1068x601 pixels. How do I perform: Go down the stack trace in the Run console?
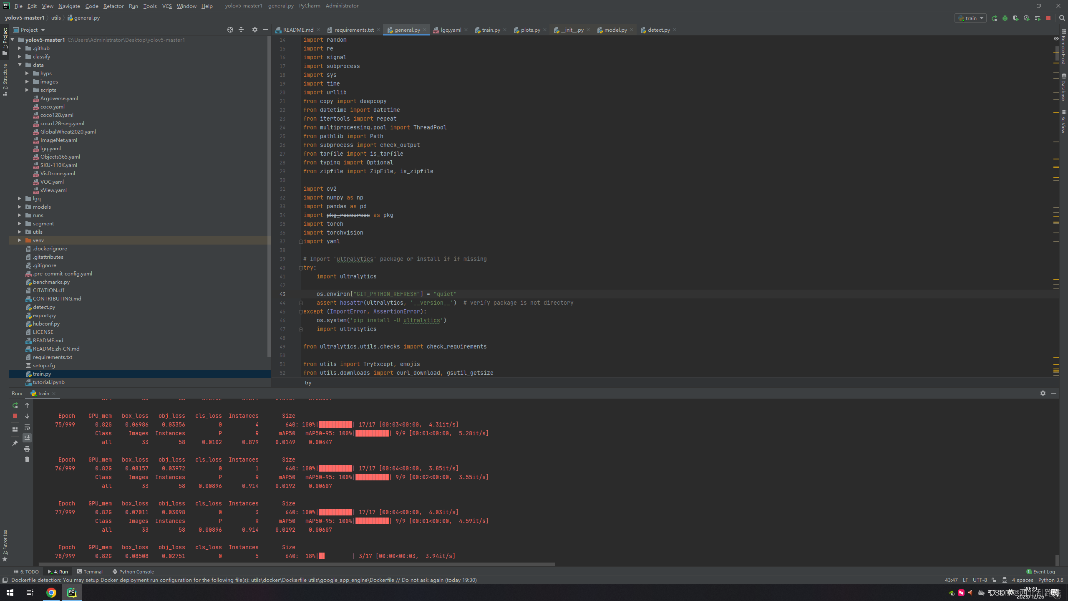coord(27,416)
